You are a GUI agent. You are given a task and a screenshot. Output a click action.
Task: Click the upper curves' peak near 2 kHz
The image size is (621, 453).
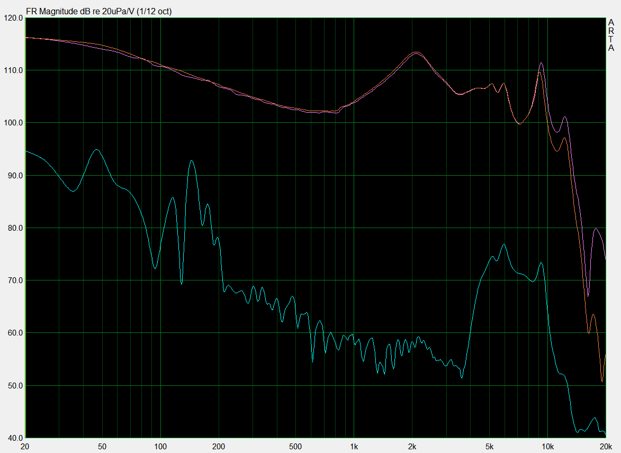point(416,52)
